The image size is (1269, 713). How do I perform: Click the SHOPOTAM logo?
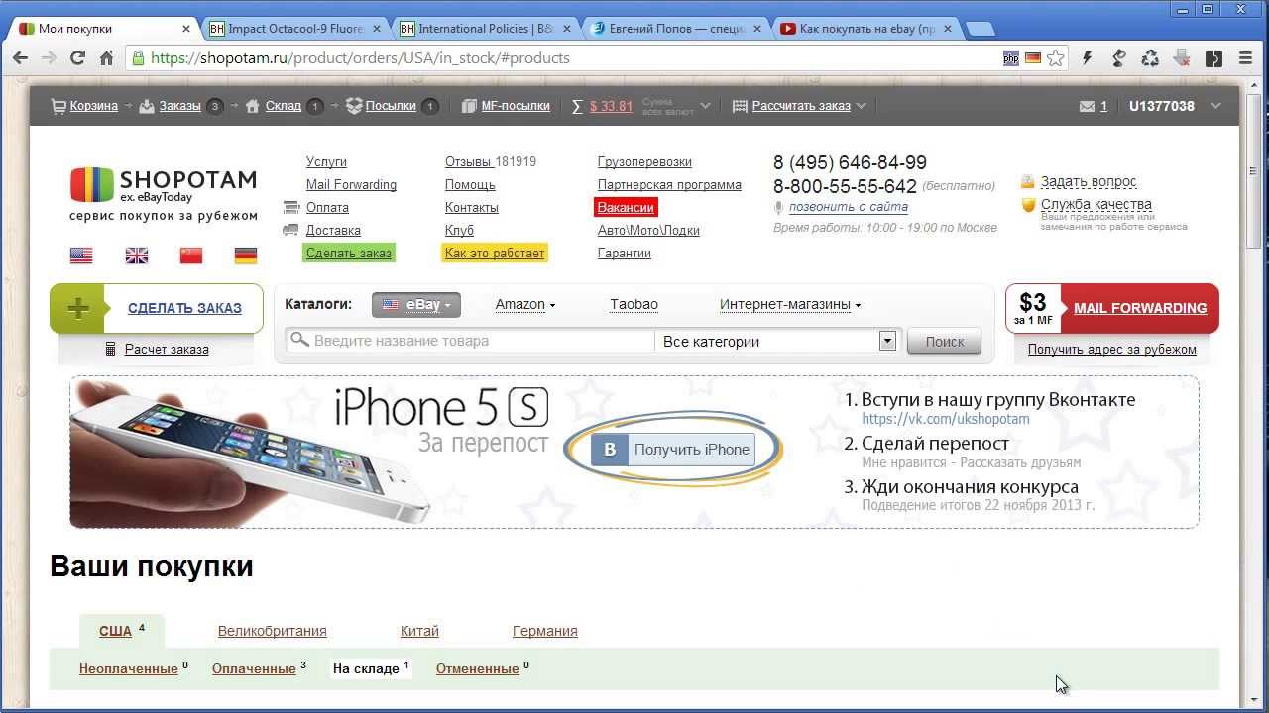click(164, 185)
